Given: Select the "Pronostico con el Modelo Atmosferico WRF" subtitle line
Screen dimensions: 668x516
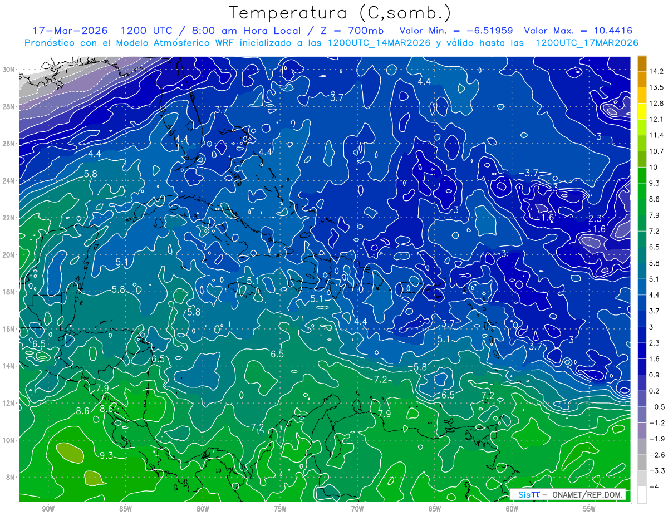Looking at the screenshot, I should pos(331,42).
